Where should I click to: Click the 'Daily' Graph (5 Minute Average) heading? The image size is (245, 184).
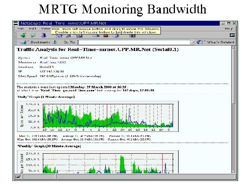(46, 97)
